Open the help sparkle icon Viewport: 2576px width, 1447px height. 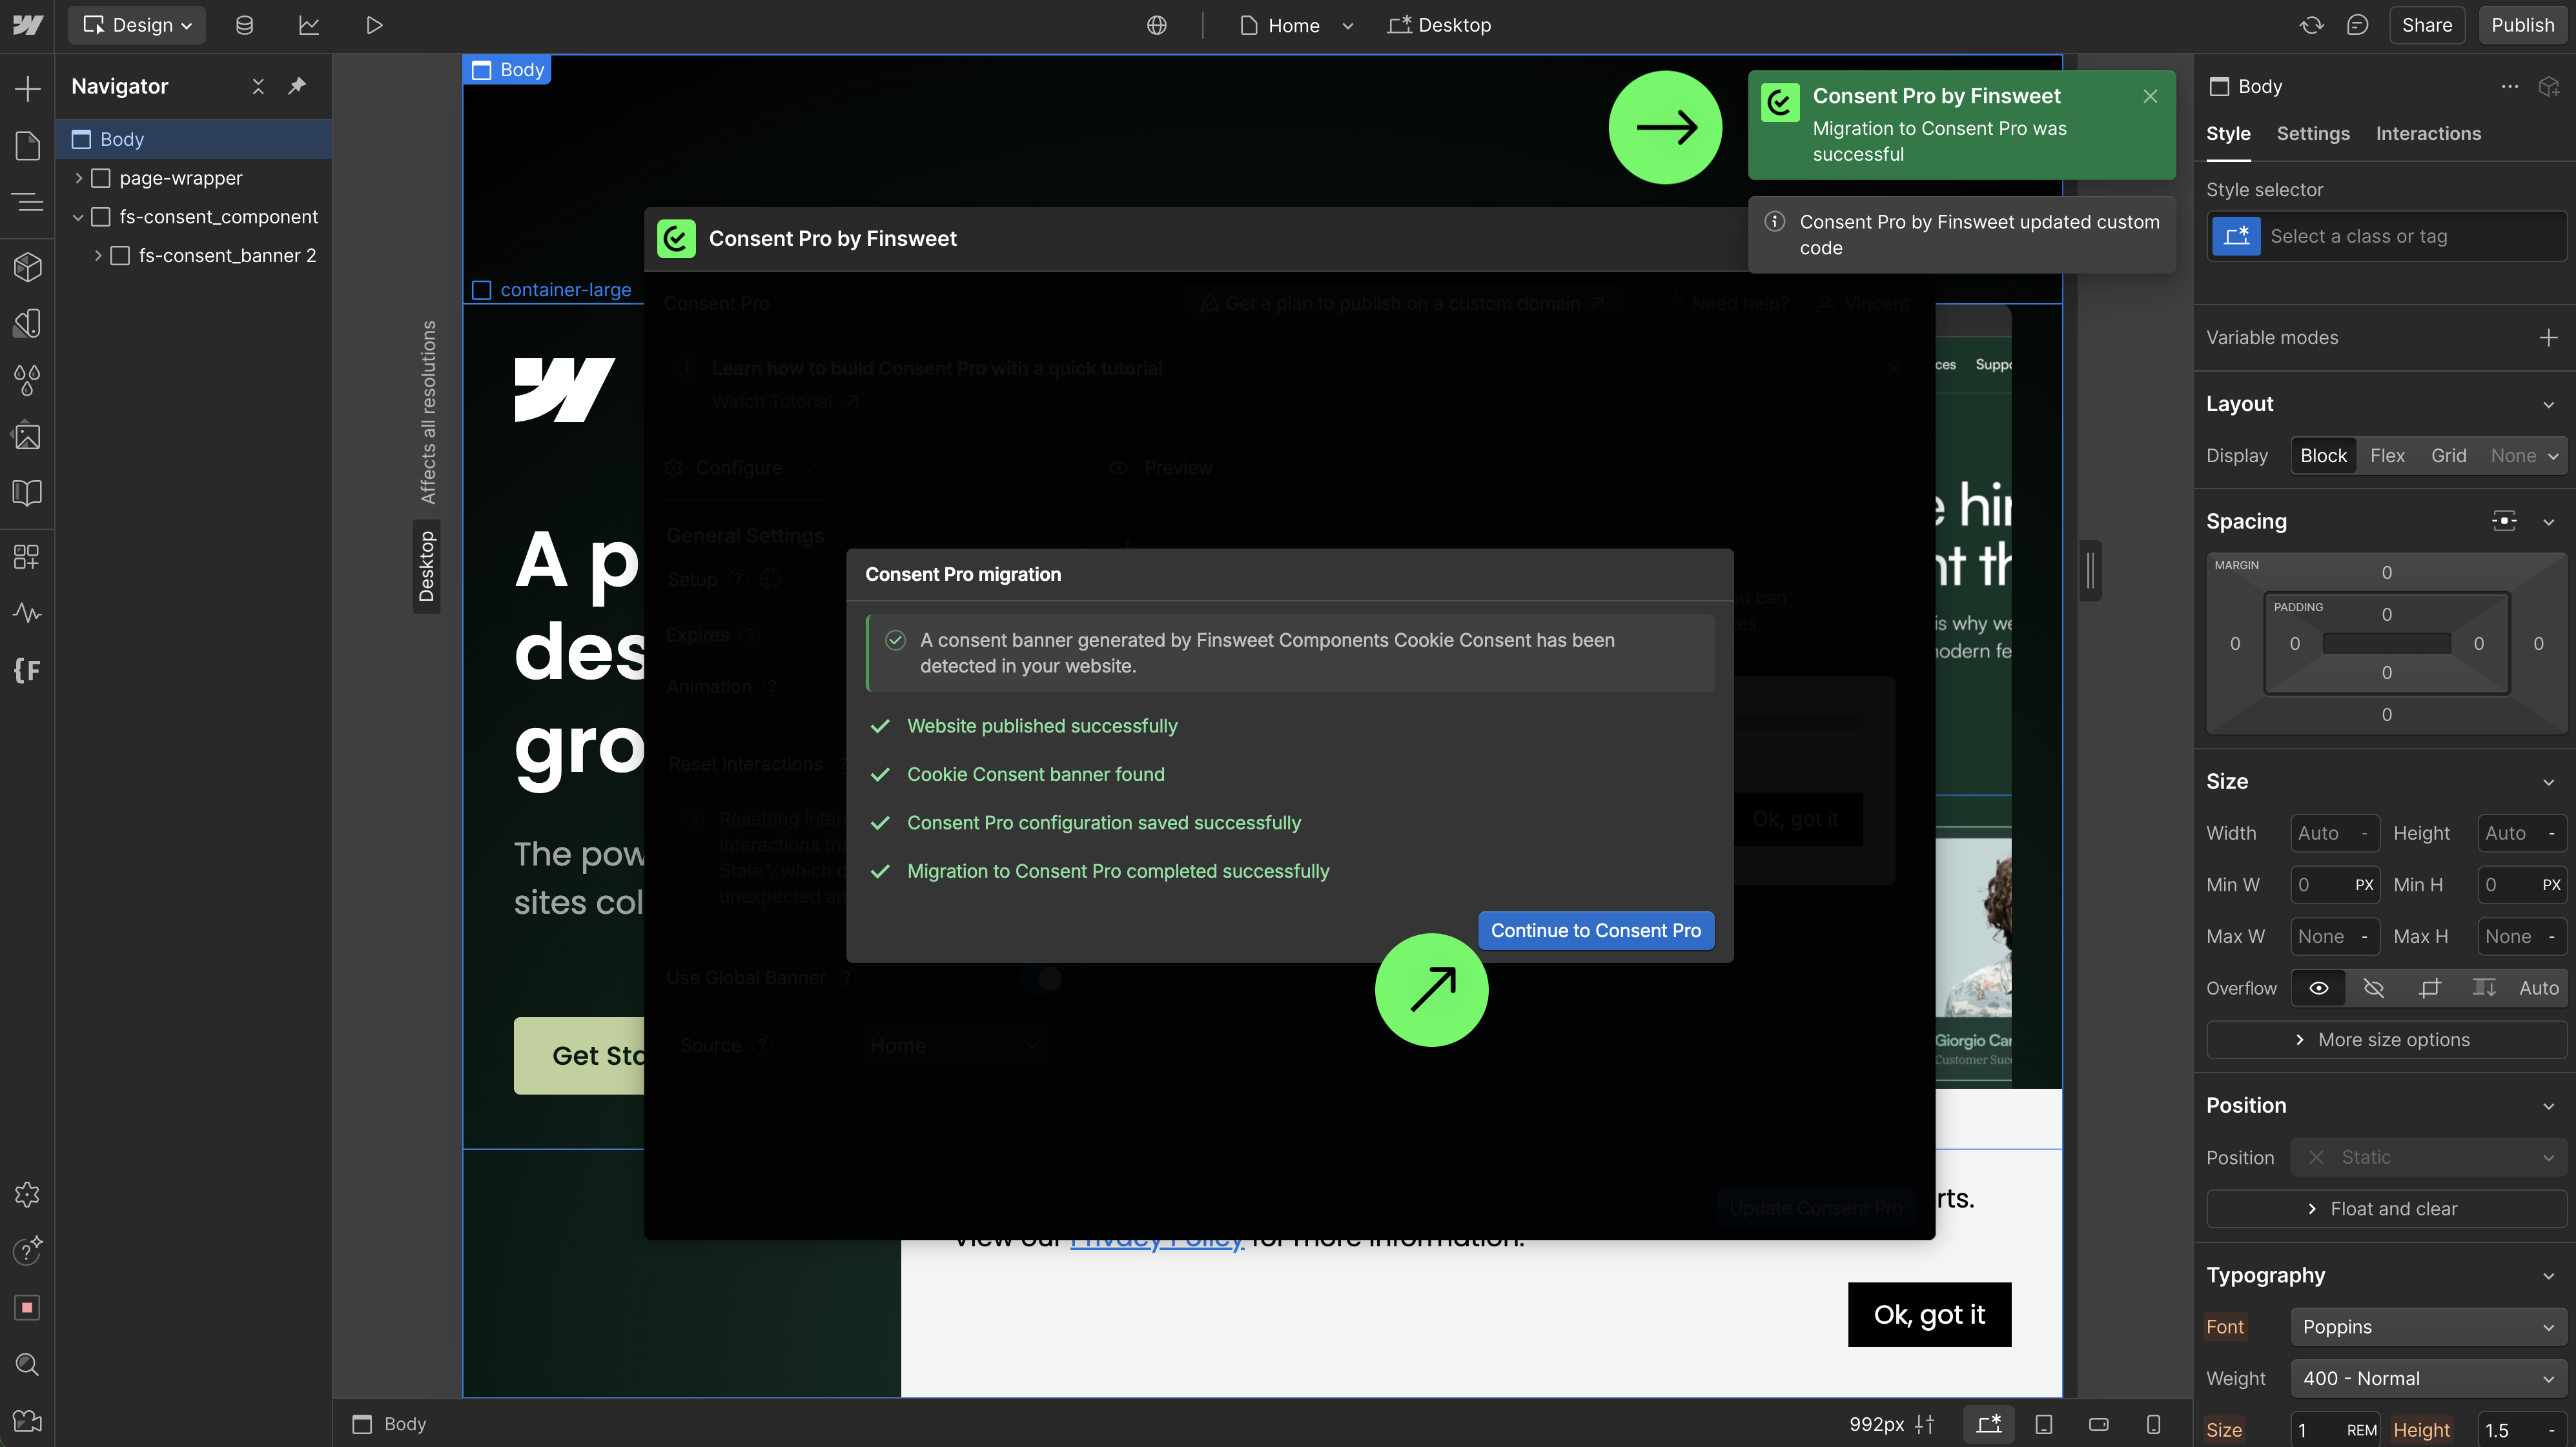[x=27, y=1250]
